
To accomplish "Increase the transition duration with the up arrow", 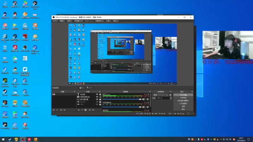I will click(170, 97).
